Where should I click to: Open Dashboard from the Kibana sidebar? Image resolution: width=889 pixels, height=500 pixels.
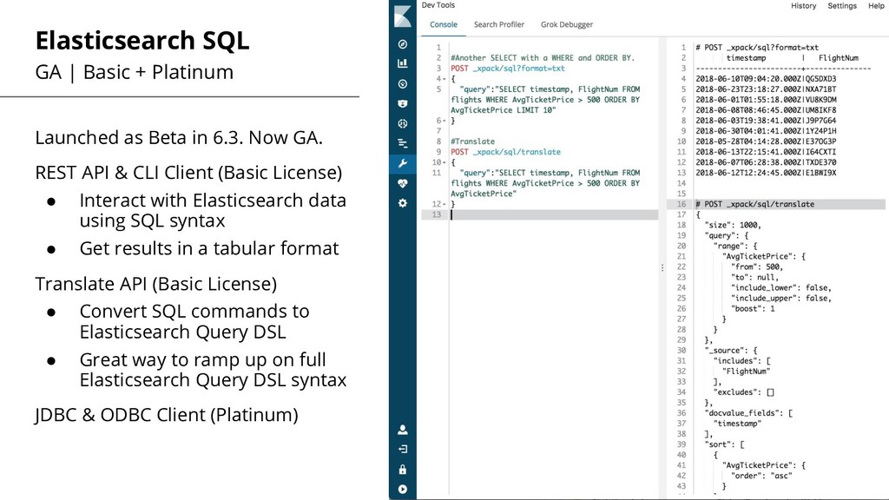click(403, 84)
